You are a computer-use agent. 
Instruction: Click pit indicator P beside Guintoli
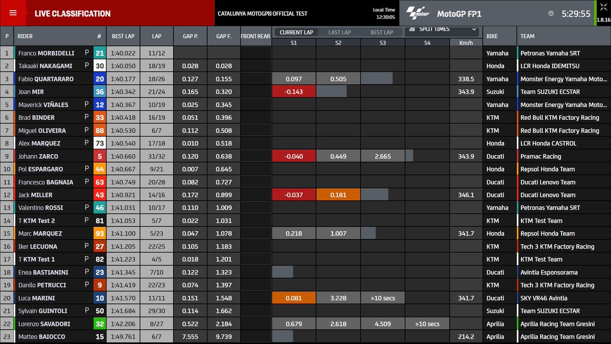click(87, 311)
